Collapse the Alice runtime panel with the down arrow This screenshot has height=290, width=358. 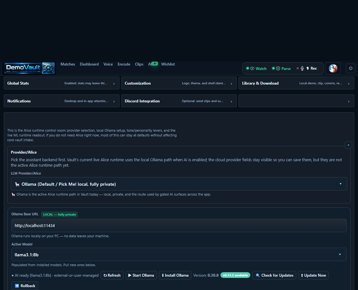coord(348,145)
